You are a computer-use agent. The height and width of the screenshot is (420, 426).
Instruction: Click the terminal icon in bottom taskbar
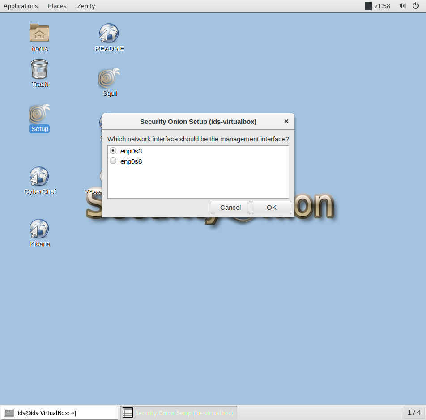click(9, 413)
